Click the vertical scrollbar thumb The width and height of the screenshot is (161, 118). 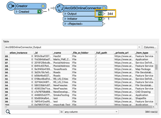[156, 67]
